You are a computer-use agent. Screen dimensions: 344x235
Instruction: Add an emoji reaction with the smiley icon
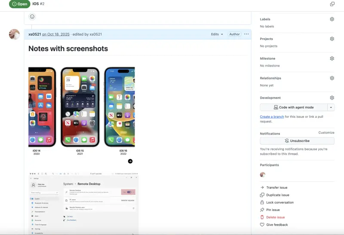[x=32, y=17]
